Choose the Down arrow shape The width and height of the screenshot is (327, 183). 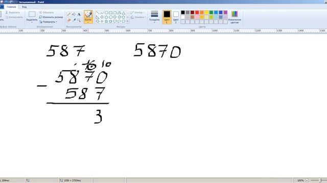click(98, 21)
